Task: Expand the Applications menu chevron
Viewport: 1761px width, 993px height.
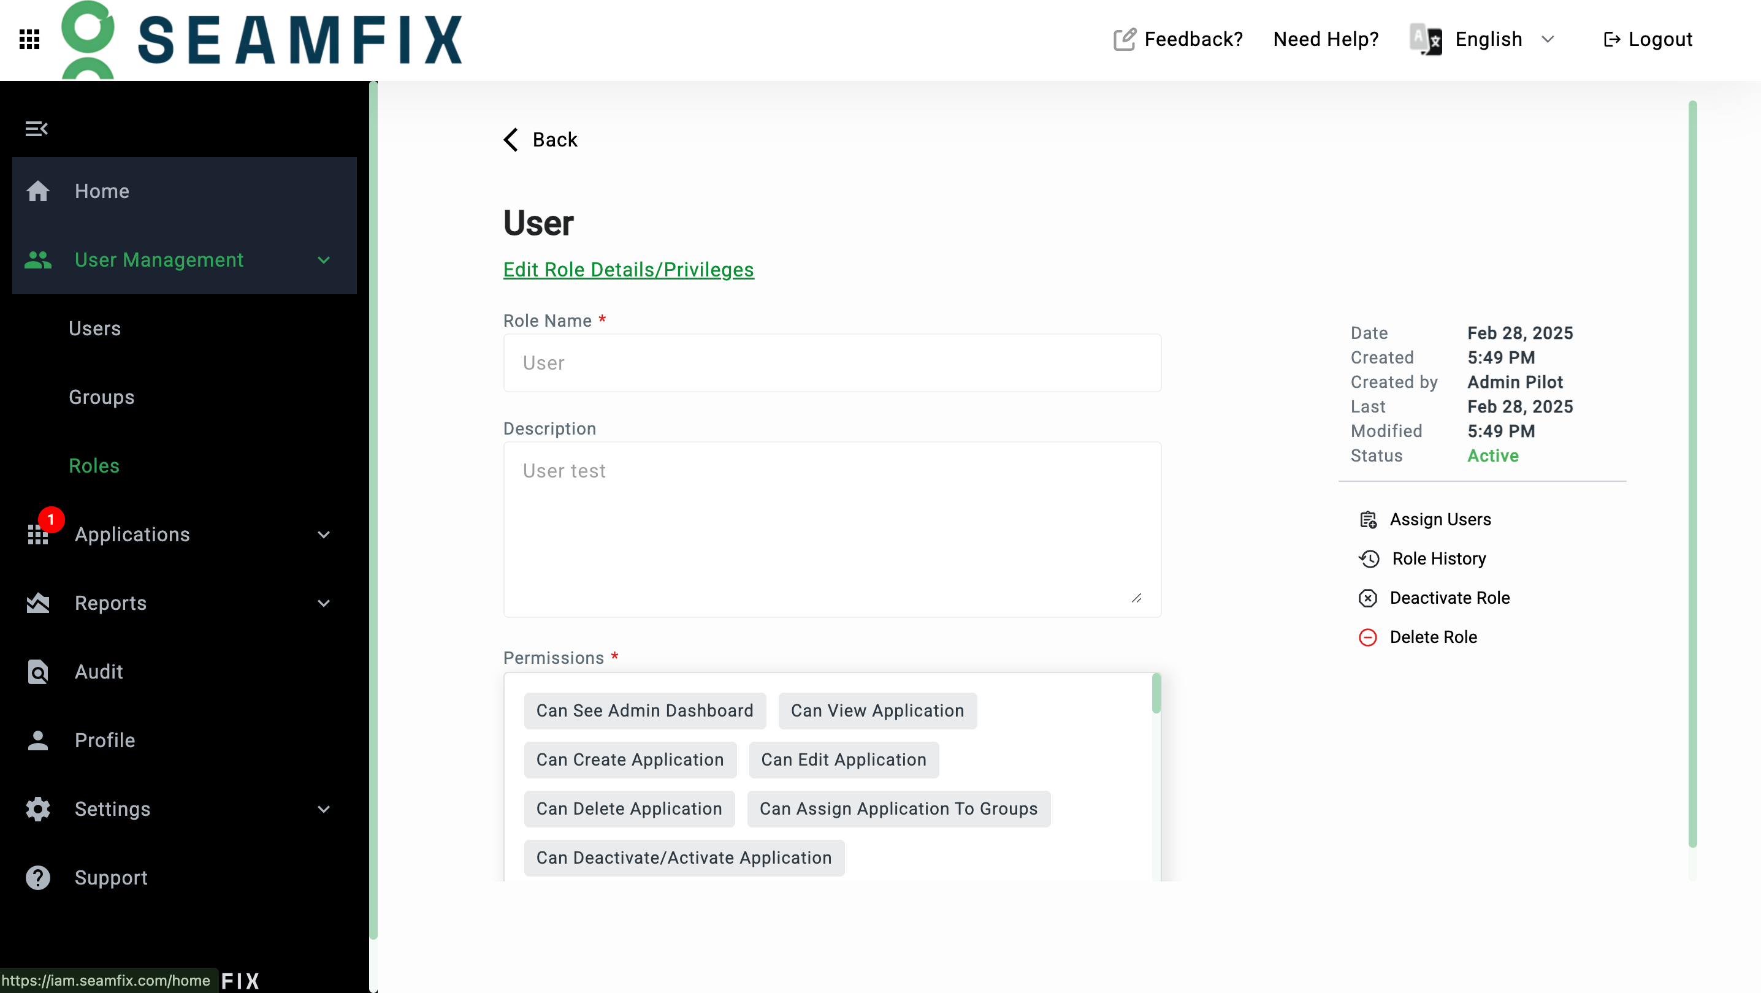Action: pyautogui.click(x=324, y=535)
